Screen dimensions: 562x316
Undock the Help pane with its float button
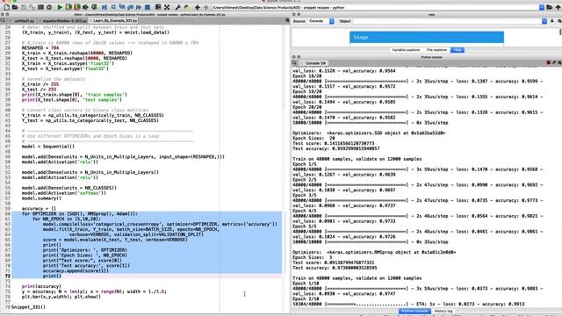(x=299, y=14)
